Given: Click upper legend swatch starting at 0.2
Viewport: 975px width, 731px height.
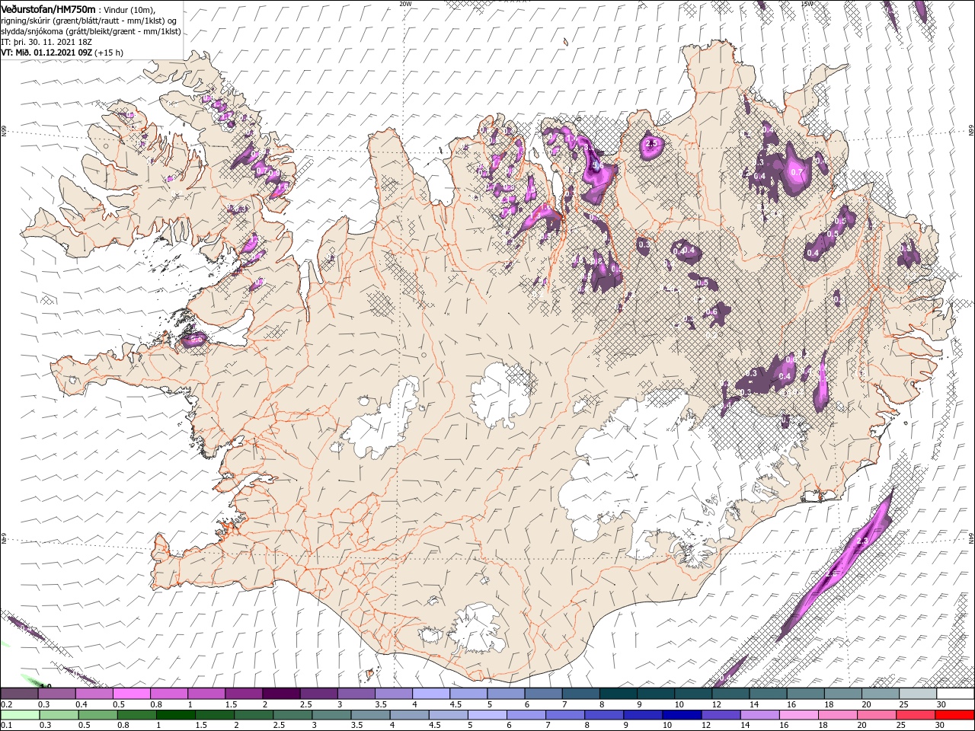Looking at the screenshot, I should tap(19, 694).
